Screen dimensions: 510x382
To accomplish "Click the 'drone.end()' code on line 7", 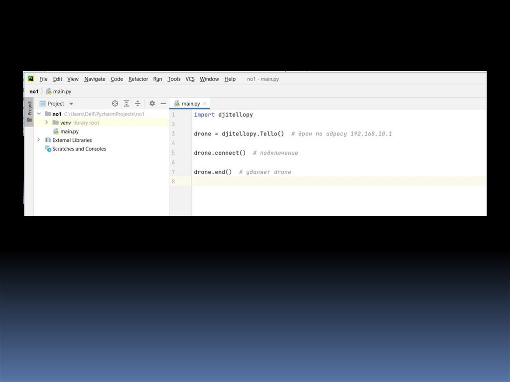I will point(213,172).
